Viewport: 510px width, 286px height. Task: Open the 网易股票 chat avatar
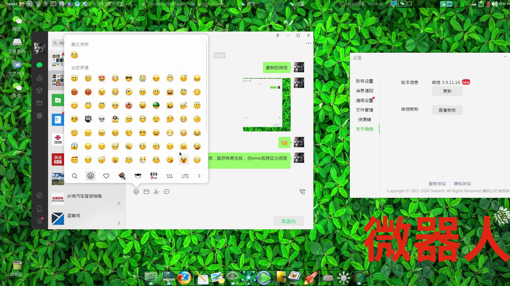tap(58, 159)
